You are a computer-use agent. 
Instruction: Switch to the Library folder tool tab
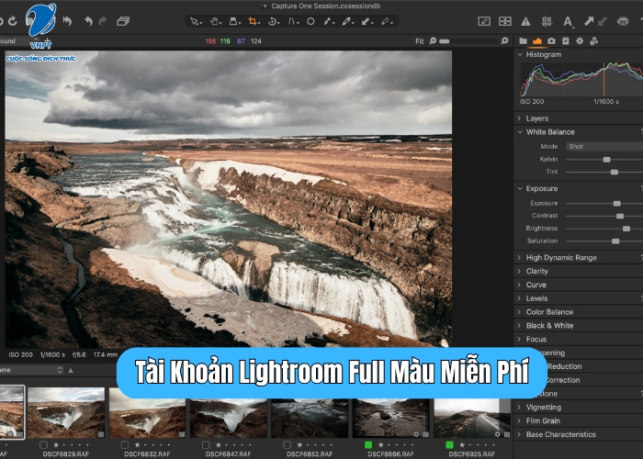point(523,40)
